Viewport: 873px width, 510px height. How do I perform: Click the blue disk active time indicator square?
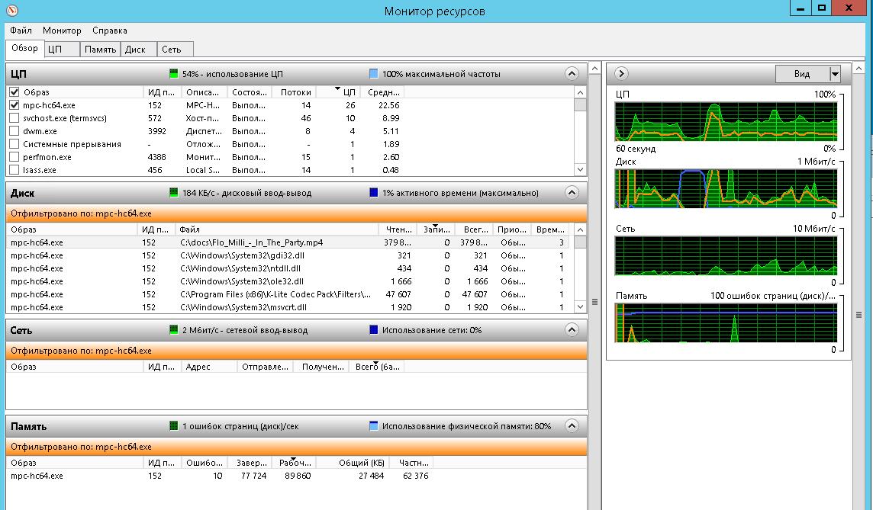(x=372, y=193)
